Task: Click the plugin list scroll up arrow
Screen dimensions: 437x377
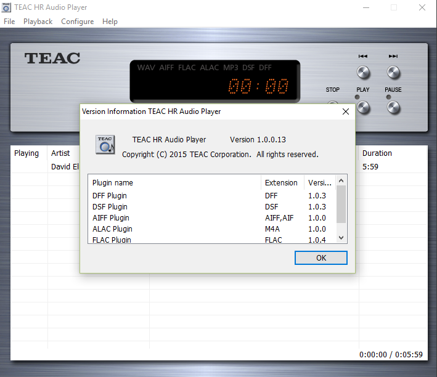Action: pos(341,180)
